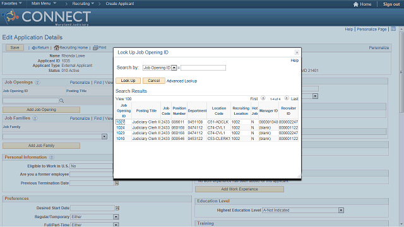This screenshot has height=227, width=404.
Task: Open Personal Information help question icon
Action: [52, 157]
